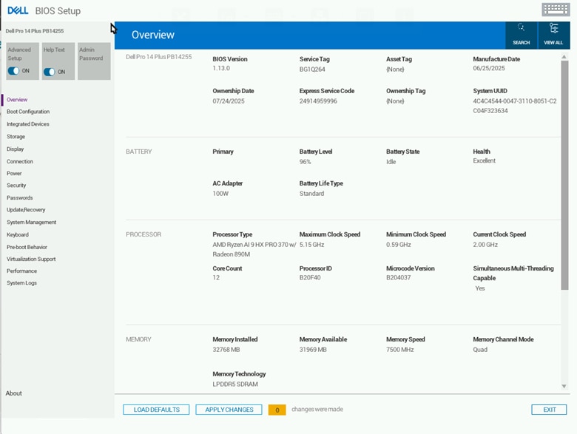Open System Logs page

click(x=21, y=283)
